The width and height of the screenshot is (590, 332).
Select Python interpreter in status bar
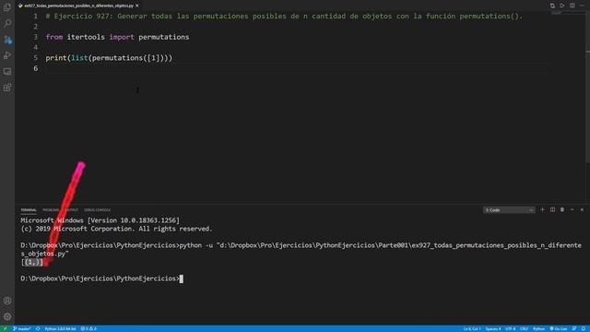[60, 328]
